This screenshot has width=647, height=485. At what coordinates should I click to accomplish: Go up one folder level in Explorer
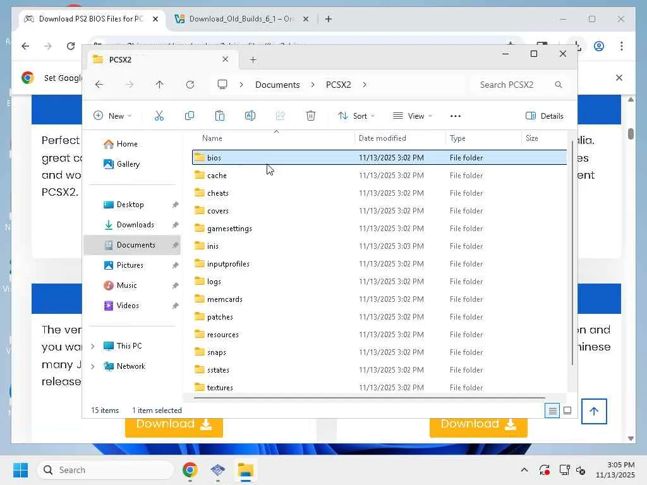[160, 85]
